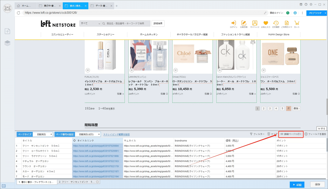The height and width of the screenshot is (189, 328).
Task: Close the フリー サンセットピンク bottom tab
Action: (x=98, y=182)
